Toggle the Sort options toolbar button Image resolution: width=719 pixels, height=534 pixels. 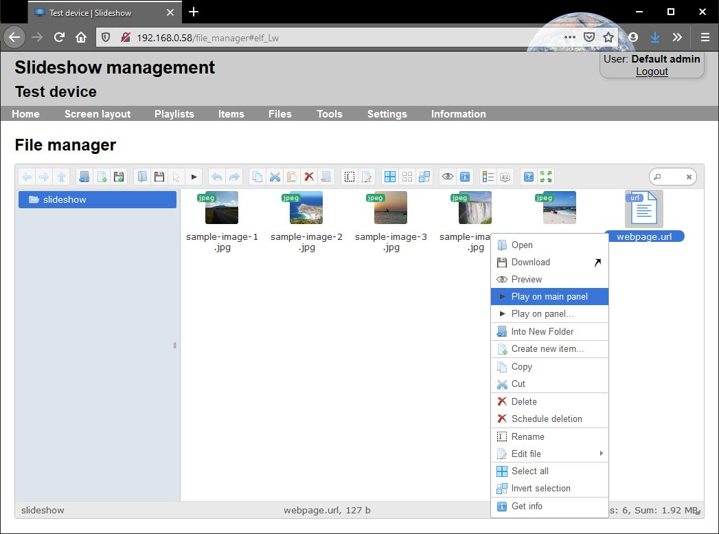coord(505,177)
